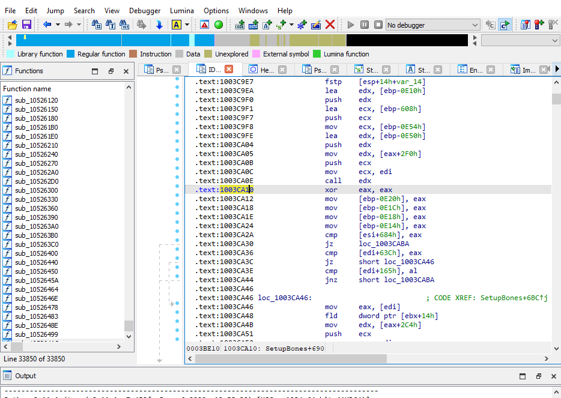This screenshot has width=561, height=398.
Task: Click the Regular function legend color swatch
Action: [70, 54]
